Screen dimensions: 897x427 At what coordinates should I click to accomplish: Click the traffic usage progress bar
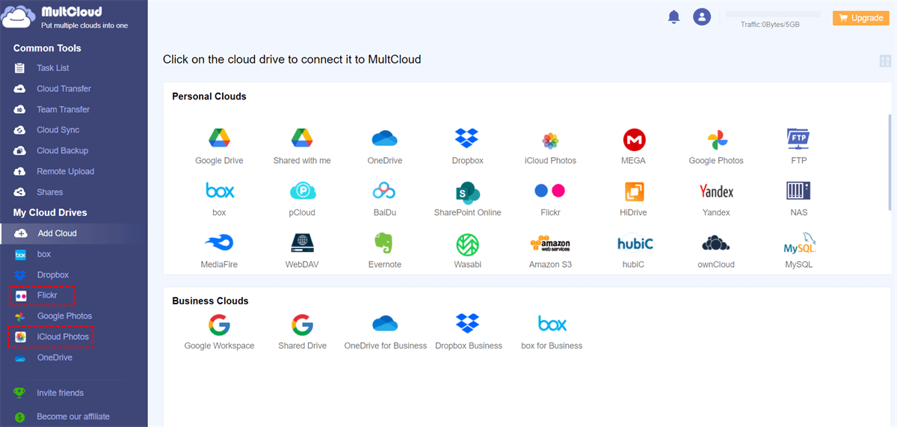(x=773, y=14)
